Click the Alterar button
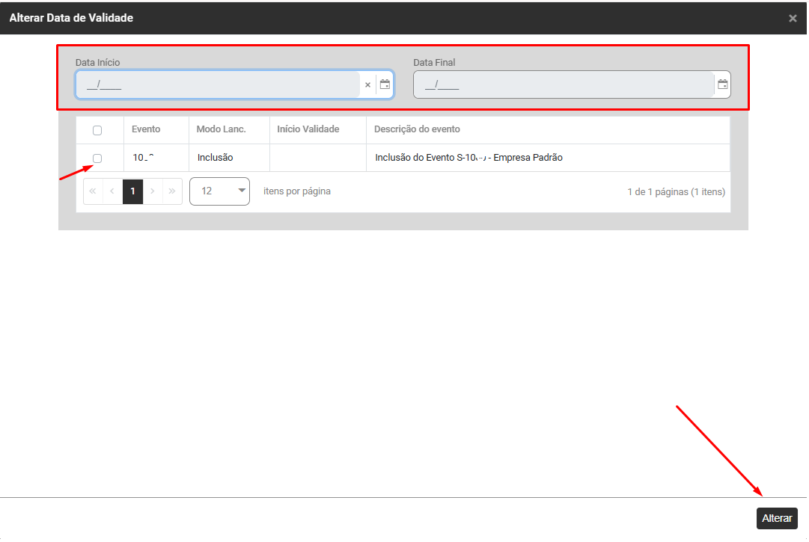809x542 pixels. [777, 518]
